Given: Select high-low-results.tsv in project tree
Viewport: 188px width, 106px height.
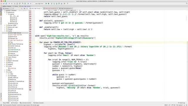Looking at the screenshot, I should click(16, 40).
